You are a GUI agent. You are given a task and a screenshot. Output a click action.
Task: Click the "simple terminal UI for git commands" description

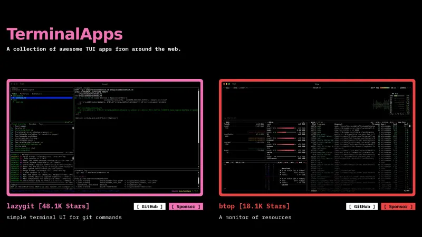tap(64, 217)
